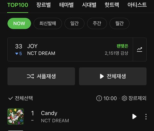Open the 핫트랙 tab
The image size is (154, 131).
[112, 5]
